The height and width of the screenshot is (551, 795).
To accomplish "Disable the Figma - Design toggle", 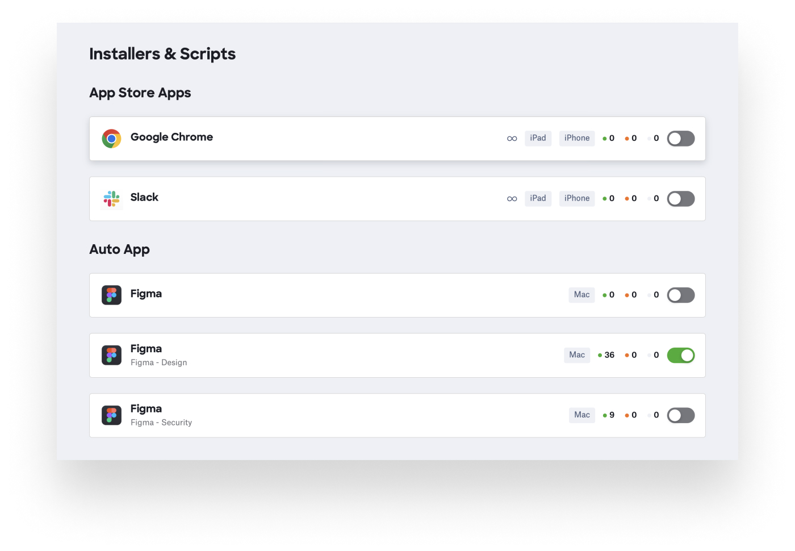I will click(x=680, y=356).
